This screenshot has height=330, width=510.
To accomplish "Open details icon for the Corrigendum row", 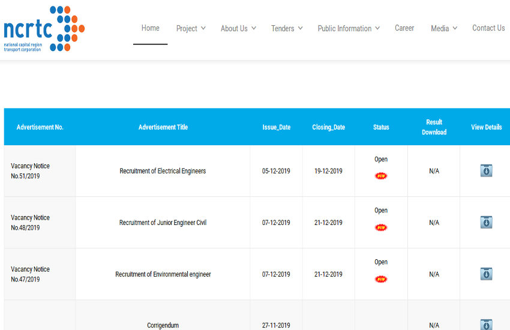I will 486,325.
